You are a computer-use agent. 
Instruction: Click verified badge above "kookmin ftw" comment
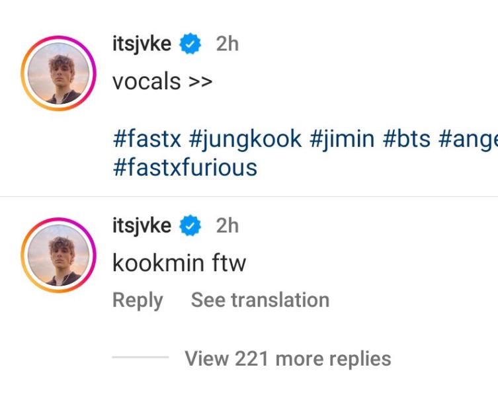coord(192,226)
